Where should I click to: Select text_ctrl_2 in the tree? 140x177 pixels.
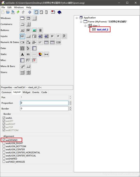(x=102, y=30)
